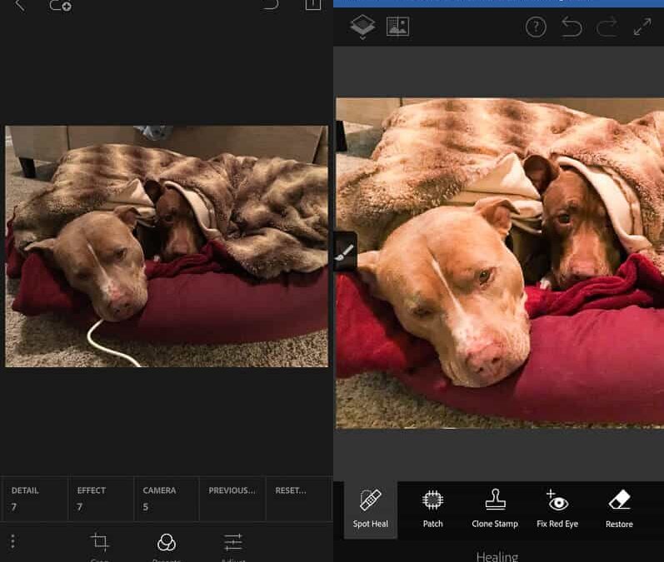Open the three-dot overflow menu
Screen dimensions: 664x562
tap(12, 541)
